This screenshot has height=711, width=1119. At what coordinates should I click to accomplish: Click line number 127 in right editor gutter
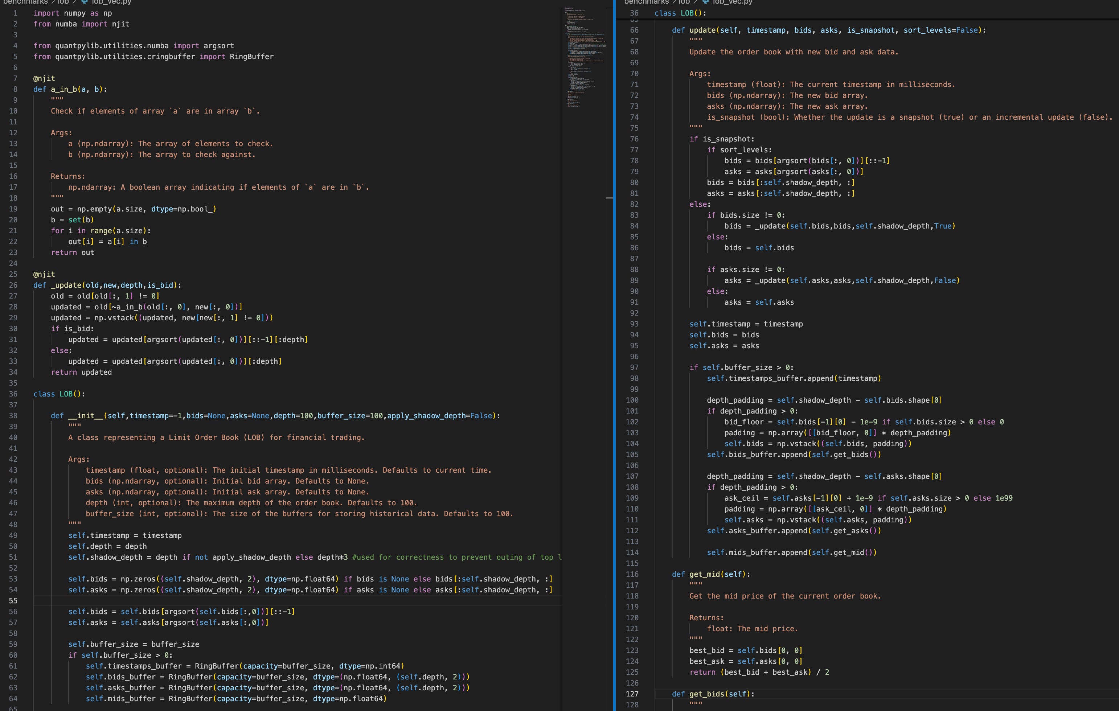[632, 694]
